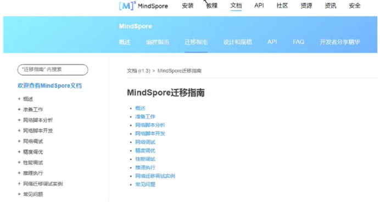The image size is (380, 202).
Task: Select 网络调试 text in the sidebar tree
Action: pyautogui.click(x=33, y=141)
